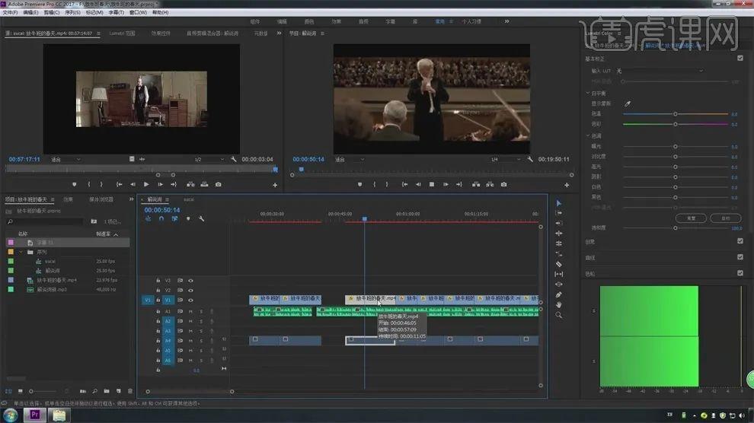This screenshot has width=754, height=423.
Task: Solo audio track A2
Action: [x=201, y=321]
